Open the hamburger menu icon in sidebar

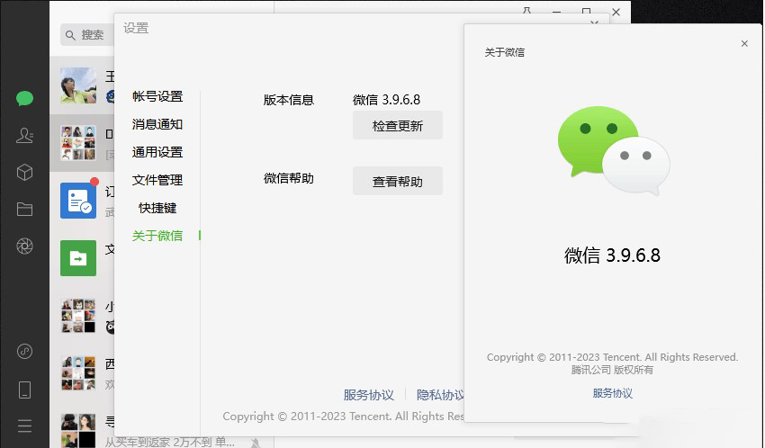[x=24, y=426]
